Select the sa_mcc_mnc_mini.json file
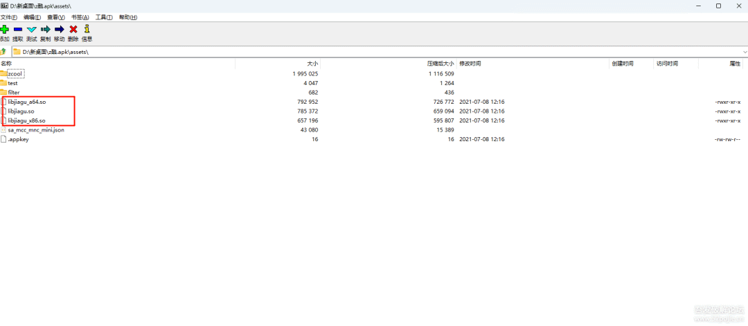This screenshot has height=326, width=748. pos(36,129)
